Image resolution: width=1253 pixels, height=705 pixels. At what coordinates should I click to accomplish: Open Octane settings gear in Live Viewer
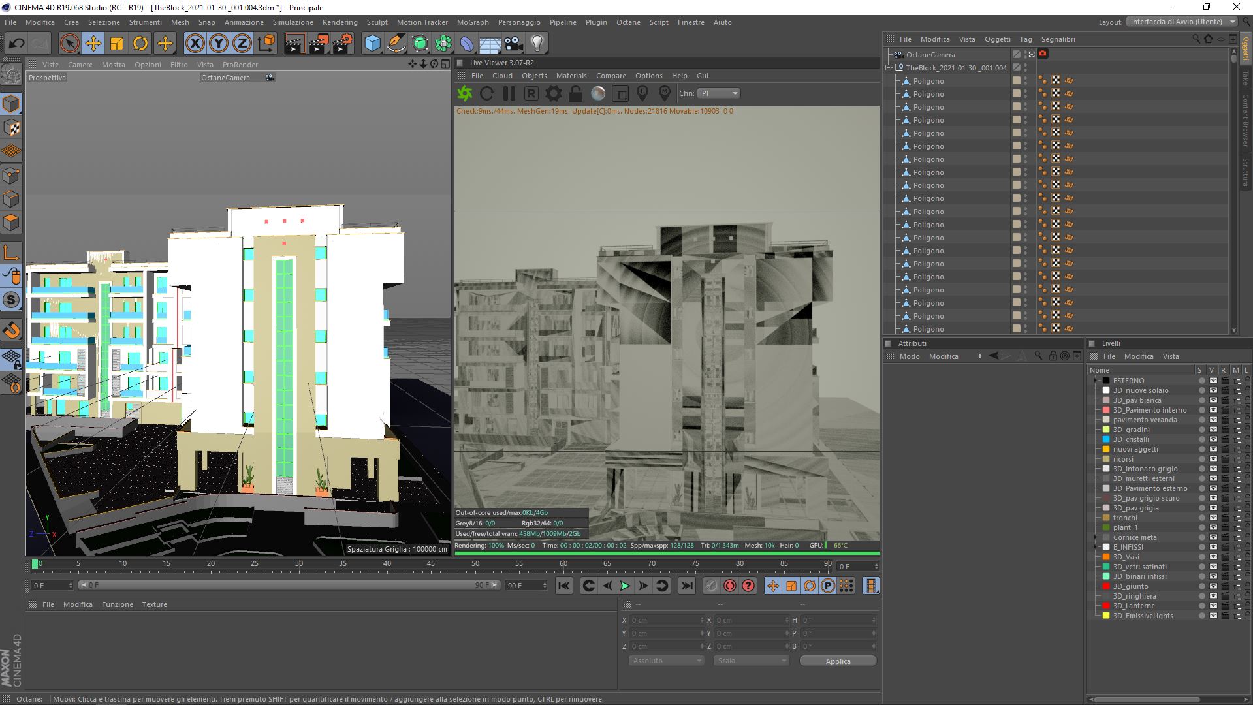(553, 94)
